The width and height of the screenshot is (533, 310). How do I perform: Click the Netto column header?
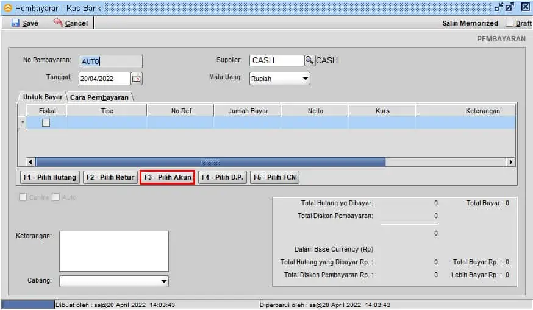(315, 111)
